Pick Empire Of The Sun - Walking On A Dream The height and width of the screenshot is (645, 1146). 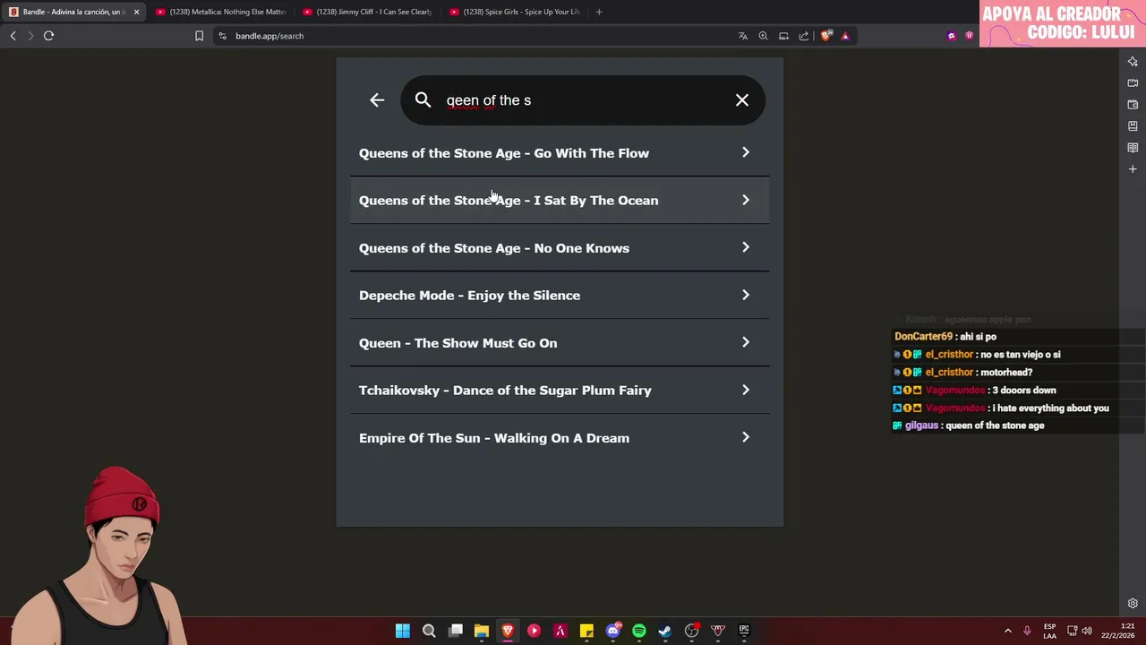point(560,438)
